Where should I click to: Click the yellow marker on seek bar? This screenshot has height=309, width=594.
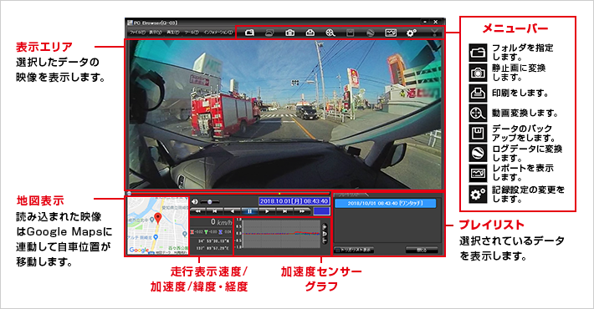tap(279, 193)
